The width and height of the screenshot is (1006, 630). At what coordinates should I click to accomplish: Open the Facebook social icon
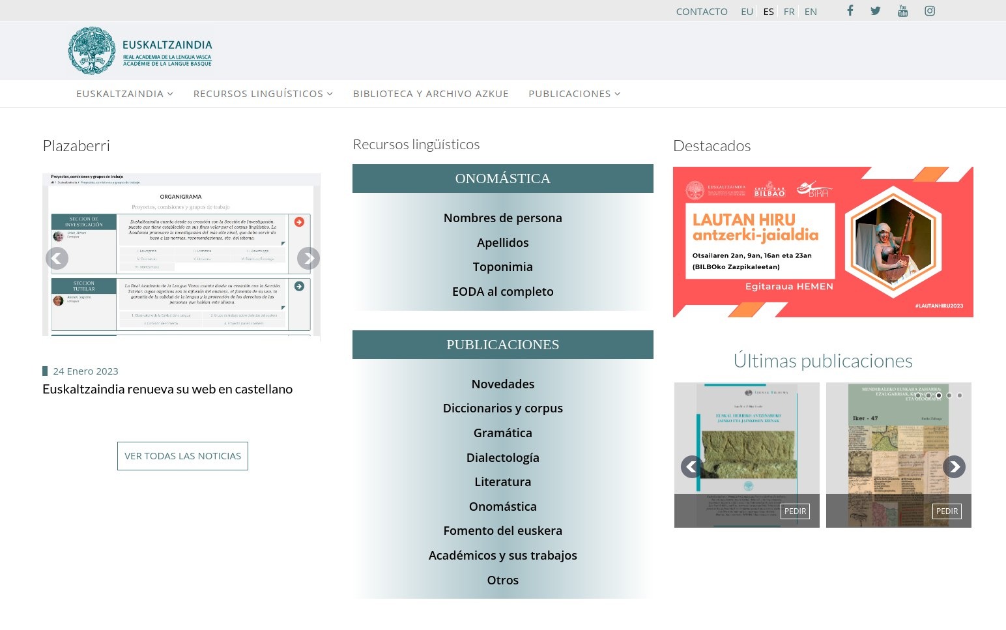click(x=850, y=10)
